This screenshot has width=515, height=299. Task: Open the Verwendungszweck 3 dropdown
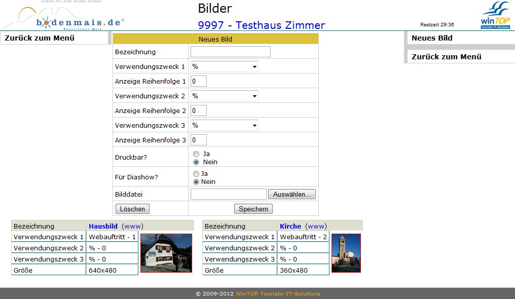(x=224, y=125)
